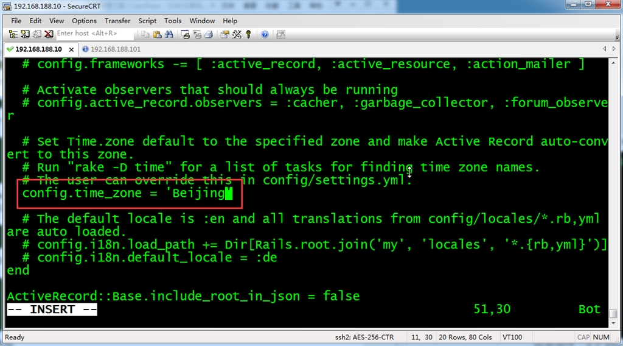Open Session Options toolbar icon
Screen dimensions: 623x346
pyautogui.click(x=225, y=35)
